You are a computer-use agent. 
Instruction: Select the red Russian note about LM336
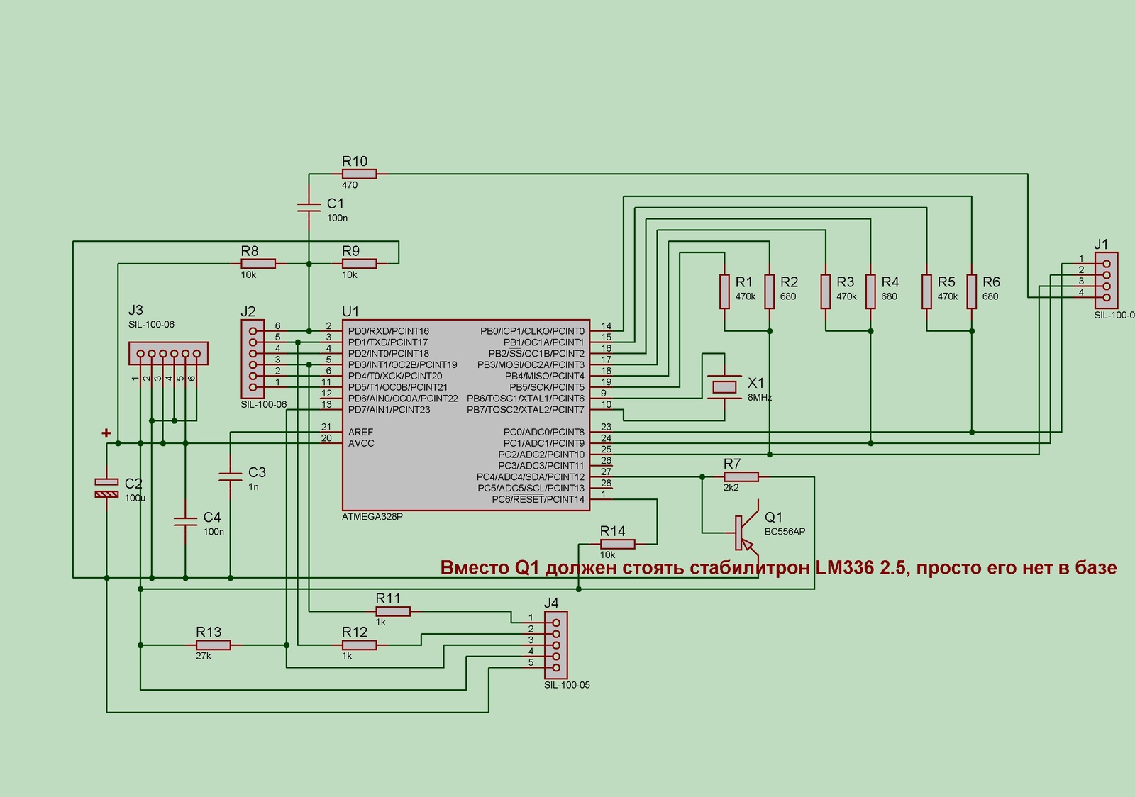click(778, 568)
